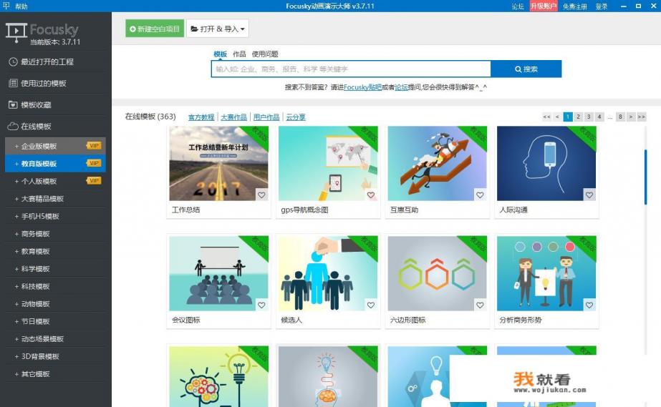661x407 pixels.
Task: Open the 分析商务形势 template thumbnail
Action: (x=546, y=273)
